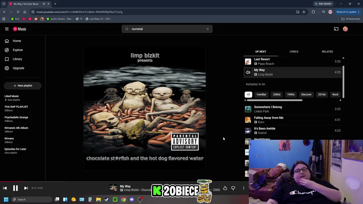The width and height of the screenshot is (363, 204).
Task: Click the YouTube Music logo
Action: pos(20,29)
